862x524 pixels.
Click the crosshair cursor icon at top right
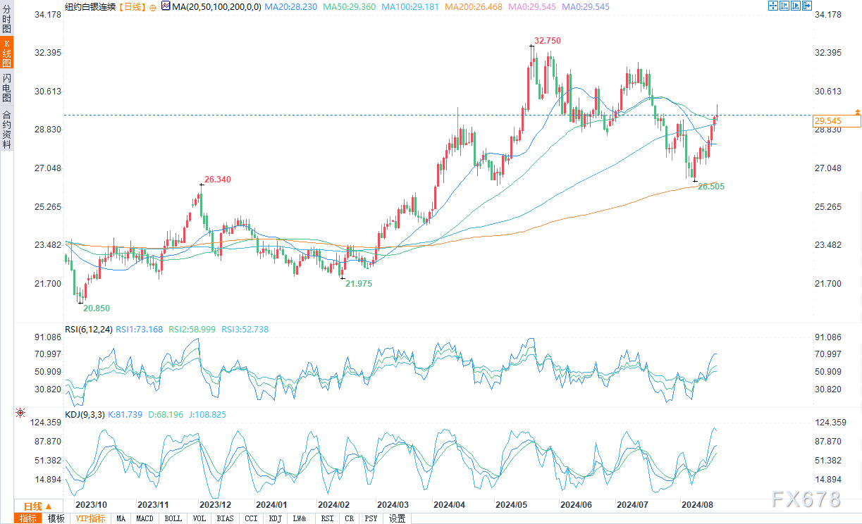[x=772, y=6]
